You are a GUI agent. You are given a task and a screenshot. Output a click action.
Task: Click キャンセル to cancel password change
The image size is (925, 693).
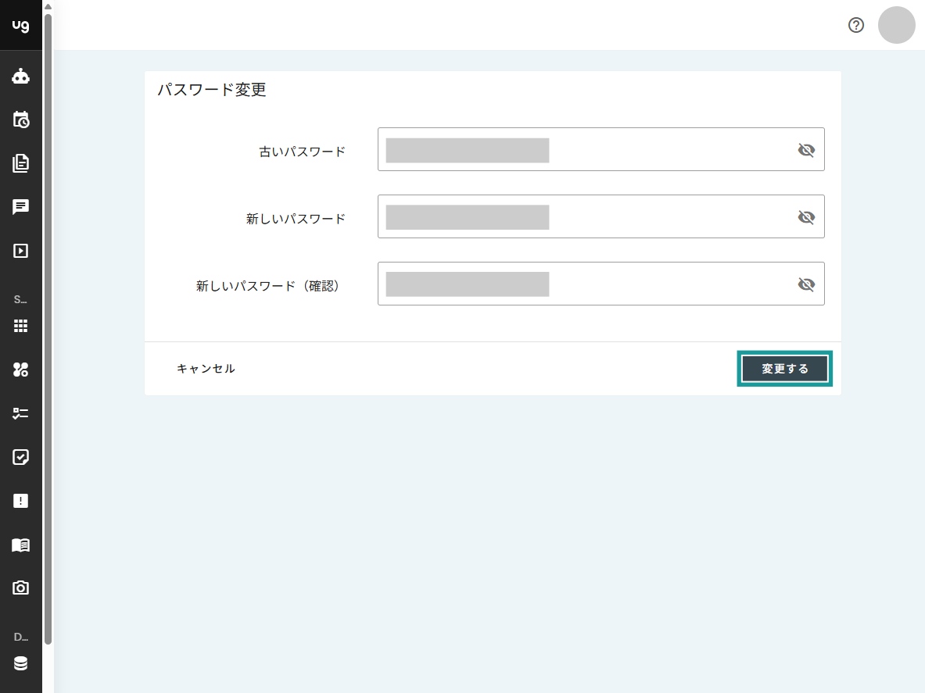click(206, 368)
